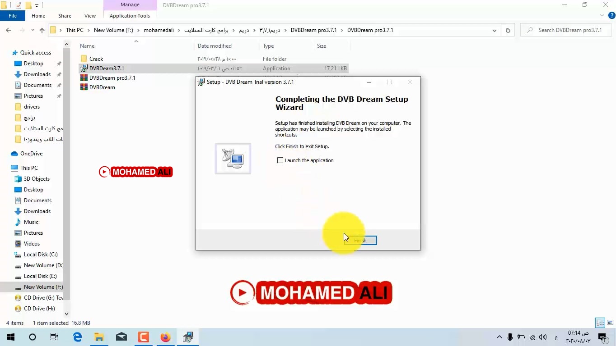This screenshot has width=616, height=346.
Task: Switch to the Home ribbon tab
Action: pyautogui.click(x=38, y=16)
